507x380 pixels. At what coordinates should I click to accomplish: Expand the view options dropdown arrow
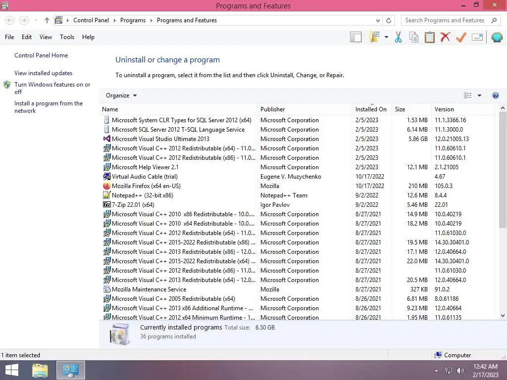[479, 95]
